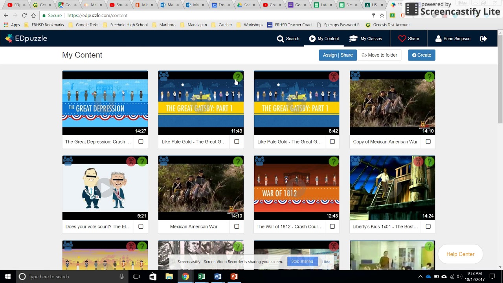Open the Search option in navigation
503x283 pixels.
(x=288, y=39)
